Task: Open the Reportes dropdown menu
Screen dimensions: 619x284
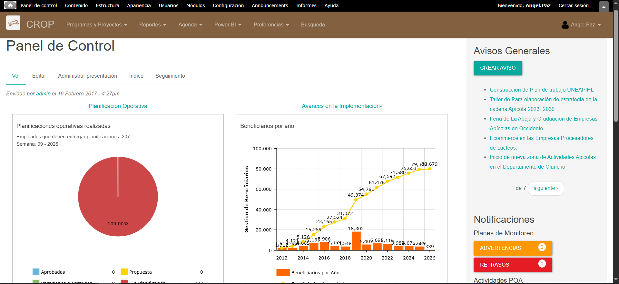Action: coord(152,25)
